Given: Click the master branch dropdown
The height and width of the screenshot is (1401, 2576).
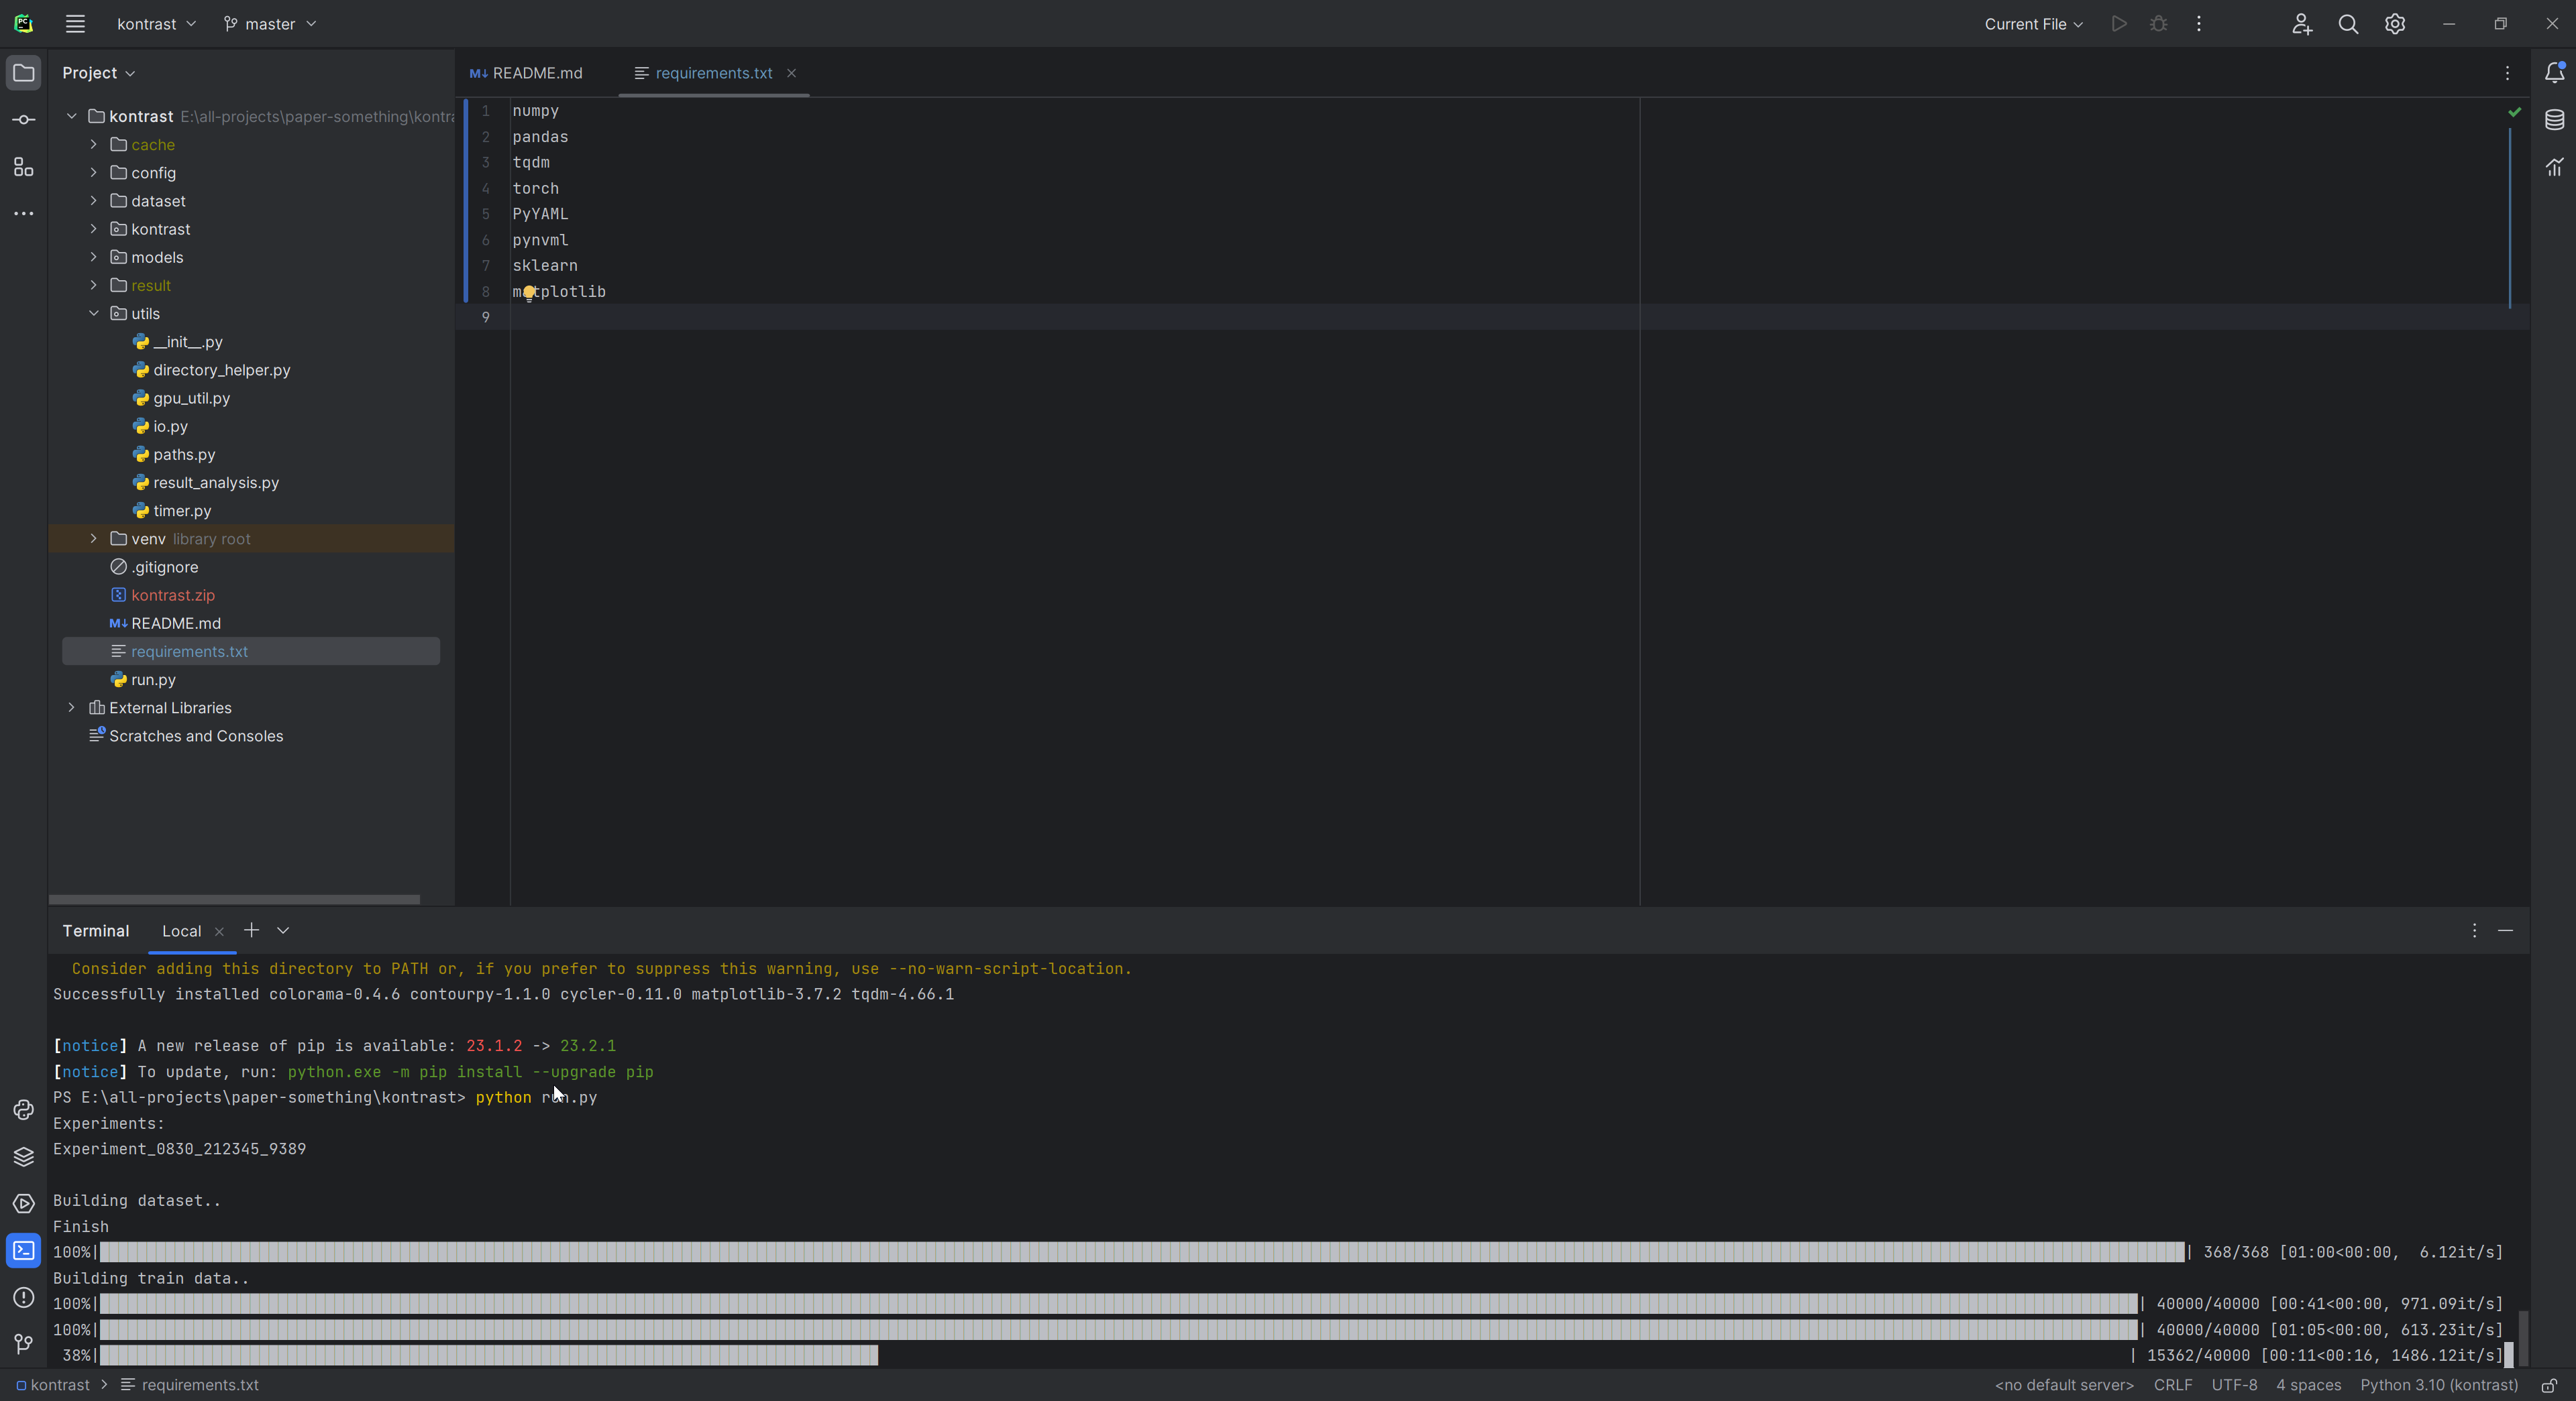Looking at the screenshot, I should (268, 22).
